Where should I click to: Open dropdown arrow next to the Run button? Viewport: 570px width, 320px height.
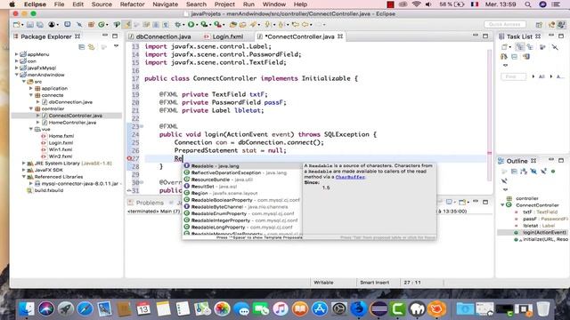pyautogui.click(x=196, y=25)
